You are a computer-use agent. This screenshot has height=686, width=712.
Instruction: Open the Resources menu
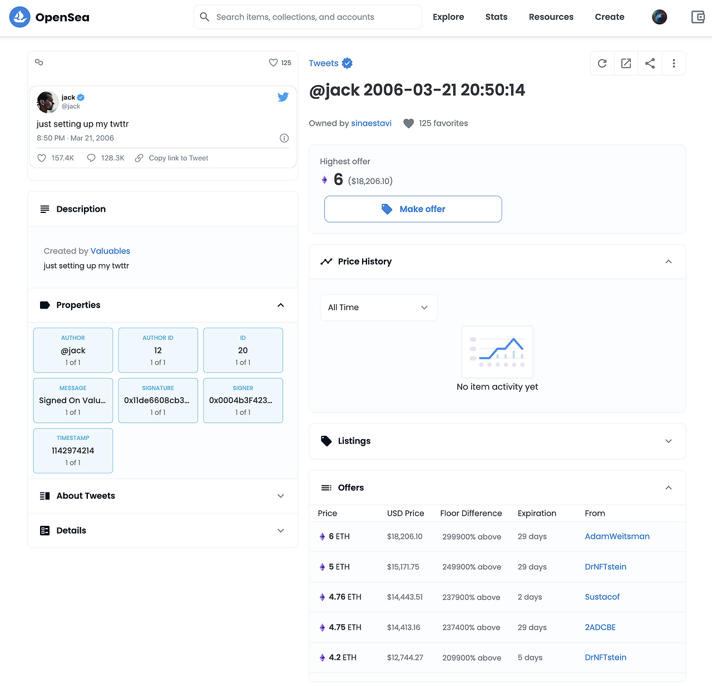point(551,17)
